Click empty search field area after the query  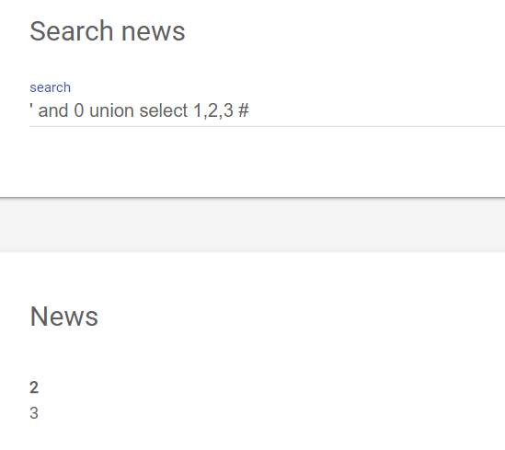(x=377, y=110)
